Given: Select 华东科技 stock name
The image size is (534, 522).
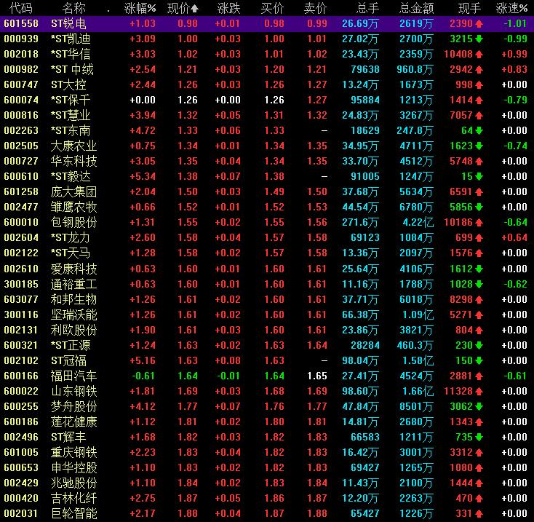Looking at the screenshot, I should click(74, 161).
